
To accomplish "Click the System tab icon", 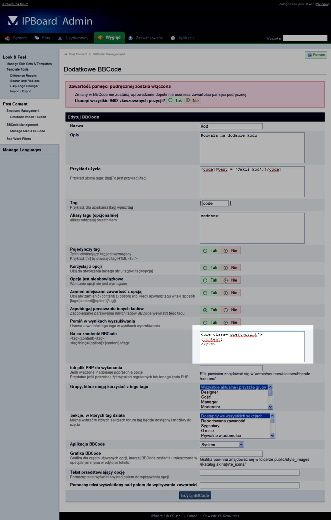I will (8, 38).
